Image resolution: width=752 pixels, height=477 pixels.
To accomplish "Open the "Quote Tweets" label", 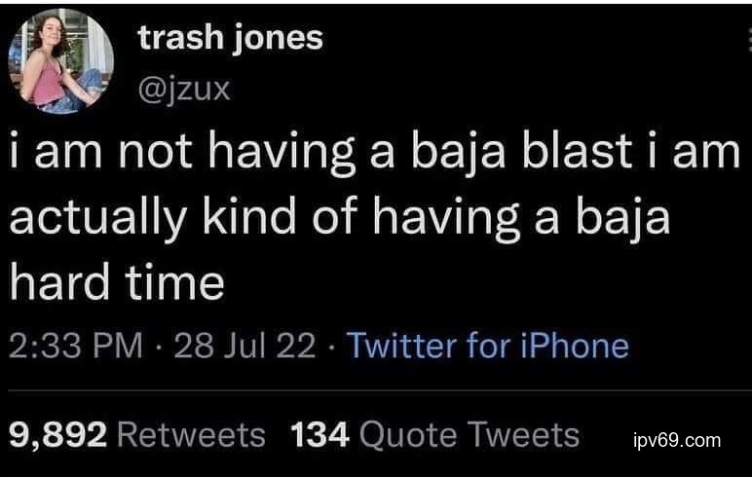I will click(x=470, y=435).
